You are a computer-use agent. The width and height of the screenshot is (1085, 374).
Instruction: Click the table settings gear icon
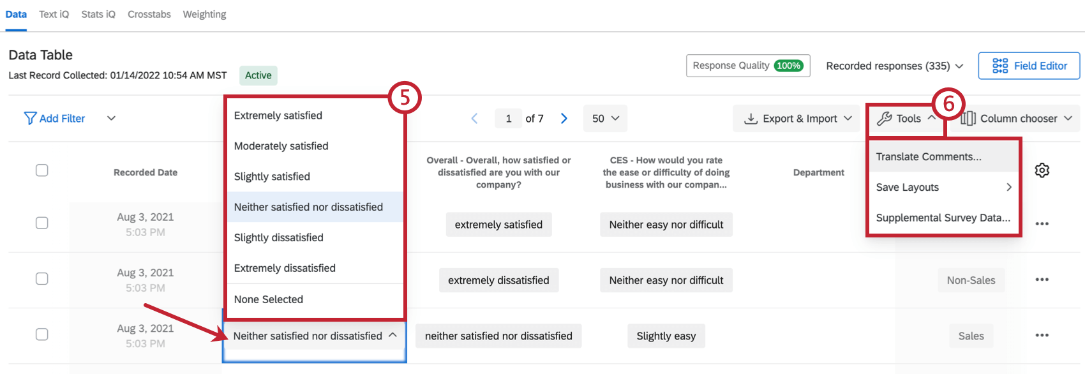(x=1042, y=170)
